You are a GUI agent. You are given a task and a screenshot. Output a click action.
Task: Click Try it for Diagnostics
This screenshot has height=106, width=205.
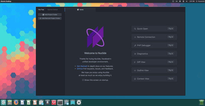click(171, 54)
